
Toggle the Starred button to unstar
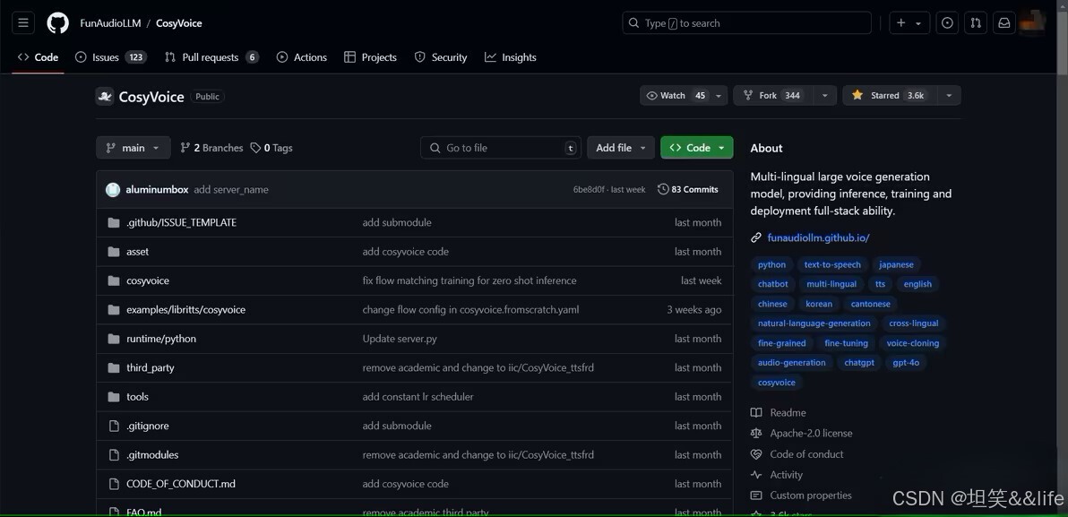coord(891,95)
